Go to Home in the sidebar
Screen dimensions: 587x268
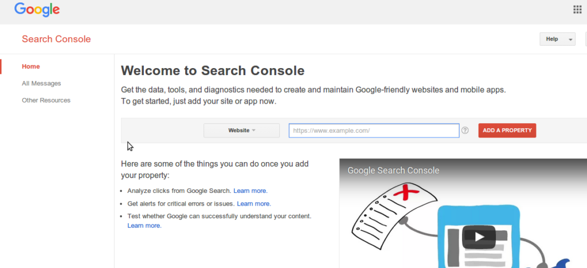click(x=31, y=66)
